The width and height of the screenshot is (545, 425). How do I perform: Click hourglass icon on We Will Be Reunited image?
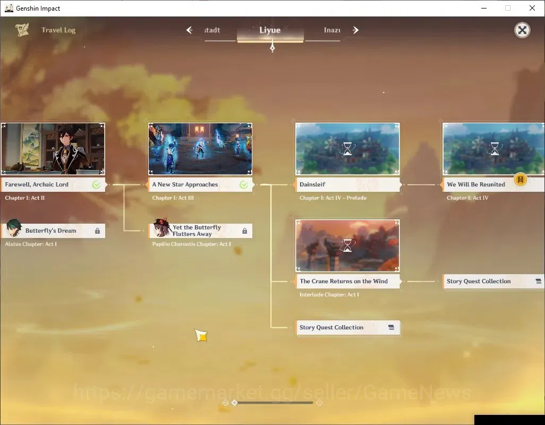pyautogui.click(x=495, y=149)
